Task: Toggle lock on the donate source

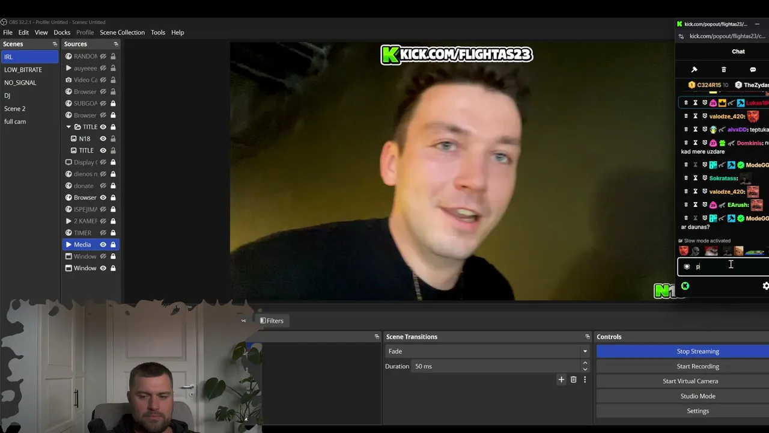Action: (x=113, y=186)
